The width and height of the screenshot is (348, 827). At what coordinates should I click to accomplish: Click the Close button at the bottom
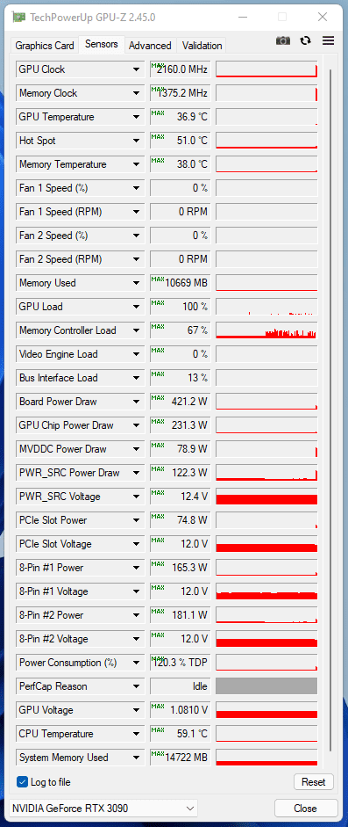305,808
